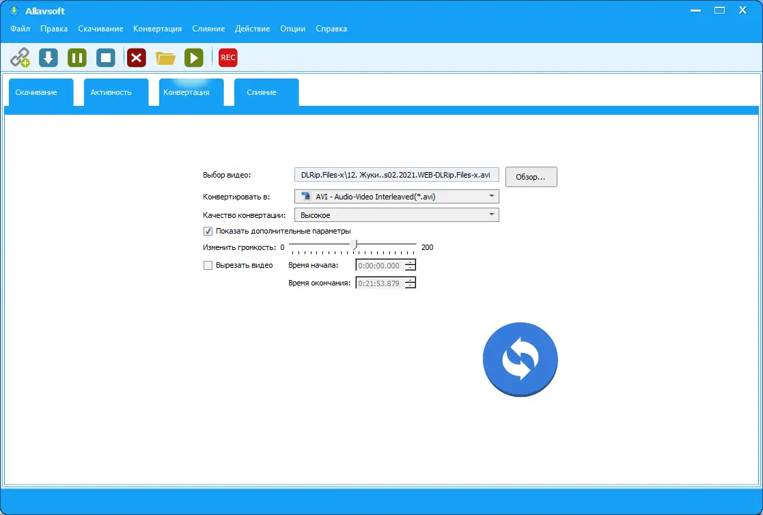Open the Конвертация menu in the menu bar
The image size is (763, 515).
pyautogui.click(x=158, y=29)
